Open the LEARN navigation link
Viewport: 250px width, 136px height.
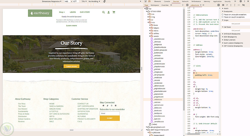(x=73, y=12)
